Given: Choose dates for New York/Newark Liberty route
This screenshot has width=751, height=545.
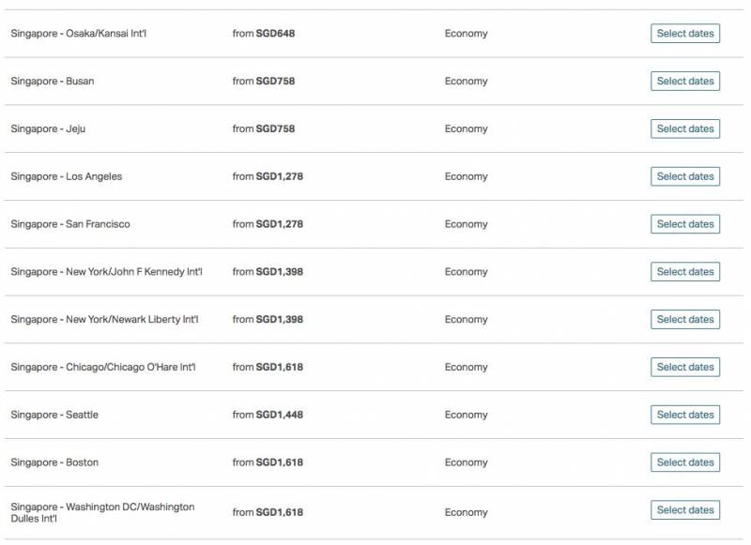Looking at the screenshot, I should [685, 320].
